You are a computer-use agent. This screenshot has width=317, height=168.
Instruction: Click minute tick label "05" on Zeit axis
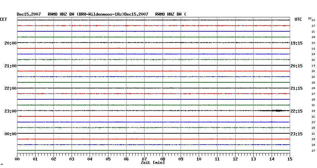(108, 159)
